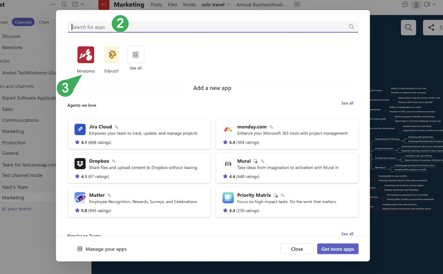Close the add app dialog
The height and width of the screenshot is (274, 443).
tap(296, 249)
